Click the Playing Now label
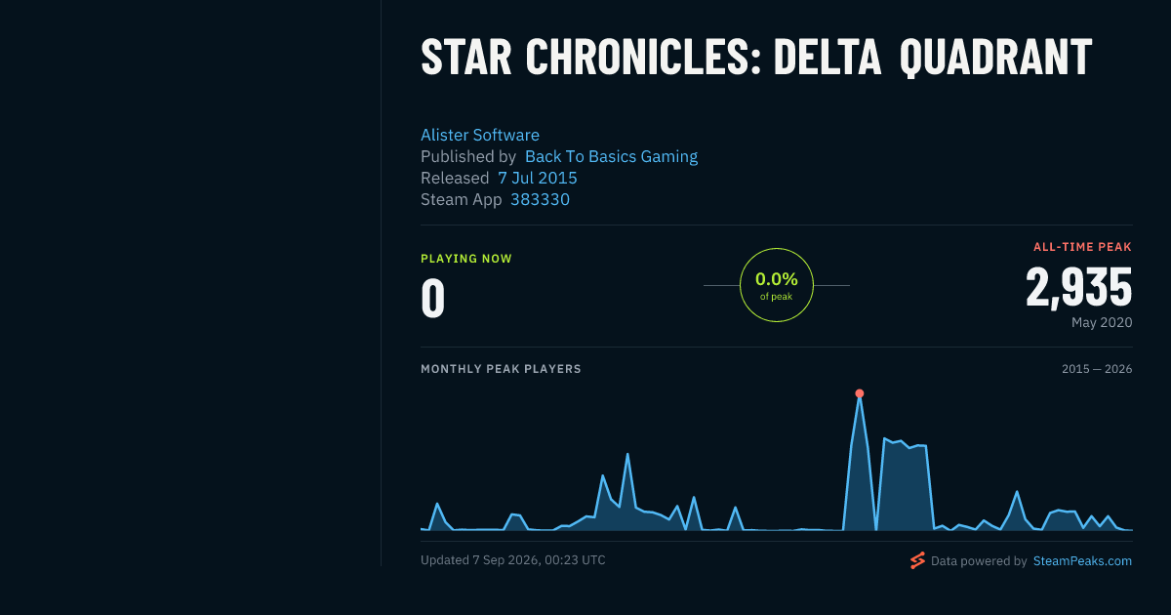The image size is (1171, 615). point(466,259)
